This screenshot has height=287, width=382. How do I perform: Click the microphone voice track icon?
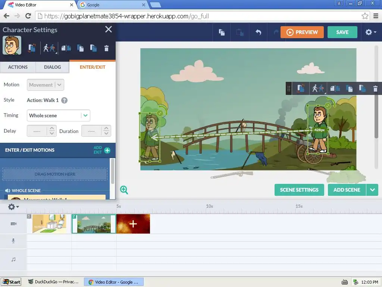pos(13,241)
